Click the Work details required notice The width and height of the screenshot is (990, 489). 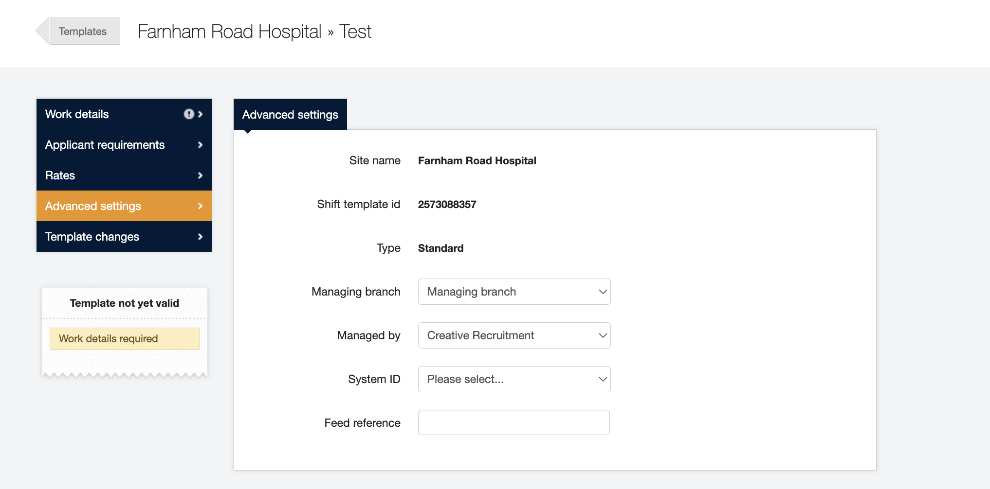124,339
